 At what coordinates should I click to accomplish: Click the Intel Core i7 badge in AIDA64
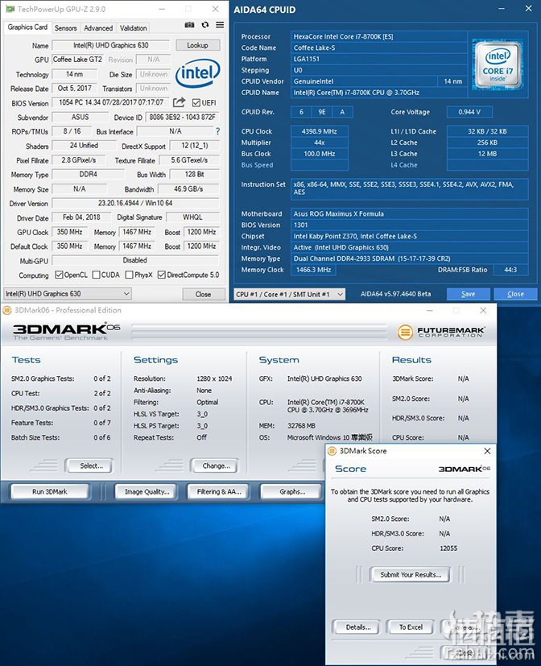(498, 64)
